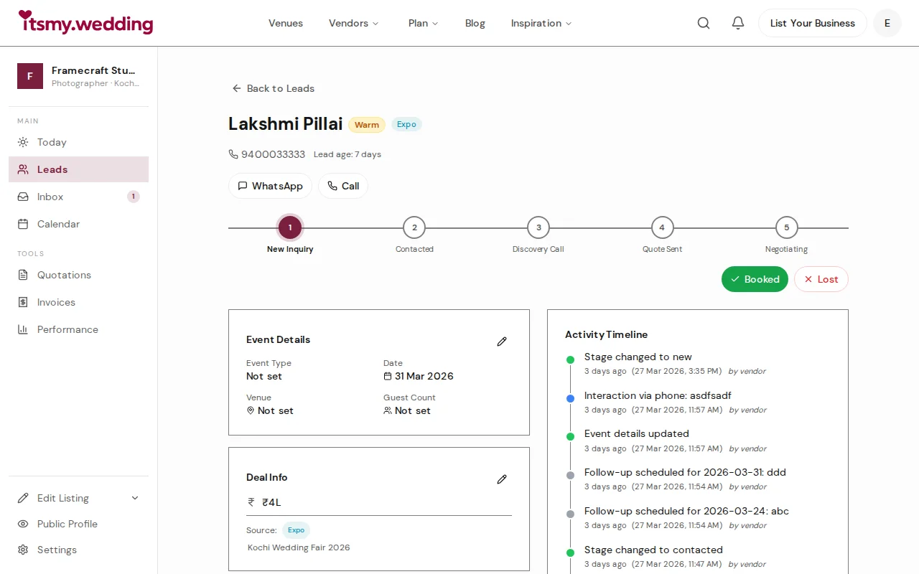The height and width of the screenshot is (574, 919).
Task: Select the Quote Sent stage on the pipeline
Action: 662,227
